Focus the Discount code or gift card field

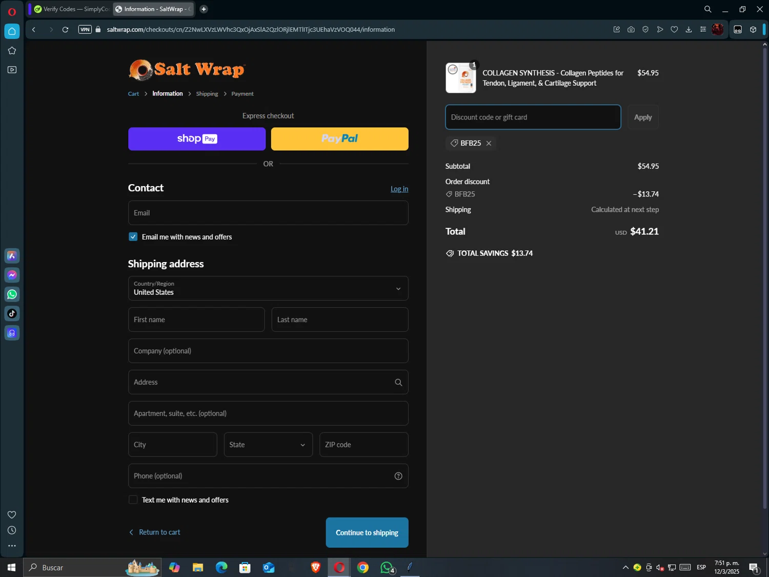533,117
